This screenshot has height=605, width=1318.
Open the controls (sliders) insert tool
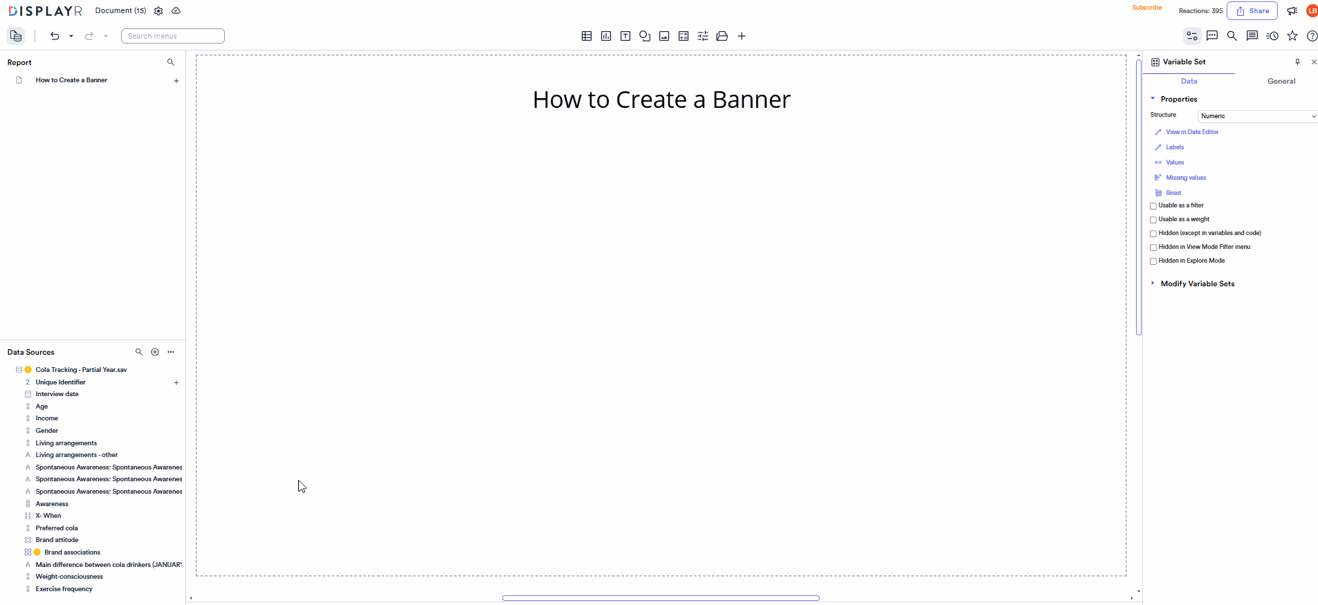[703, 36]
